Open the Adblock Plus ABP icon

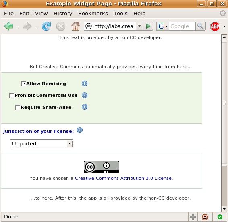(215, 26)
